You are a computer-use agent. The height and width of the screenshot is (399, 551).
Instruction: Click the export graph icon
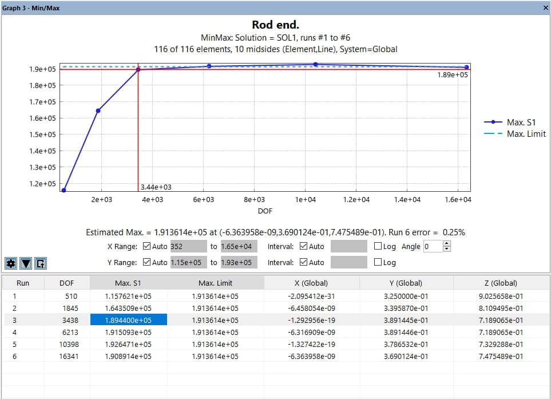click(x=41, y=263)
